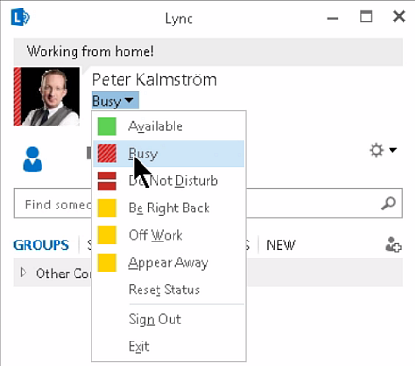Click the Find someone search field
This screenshot has width=415, height=366.
coord(208,203)
